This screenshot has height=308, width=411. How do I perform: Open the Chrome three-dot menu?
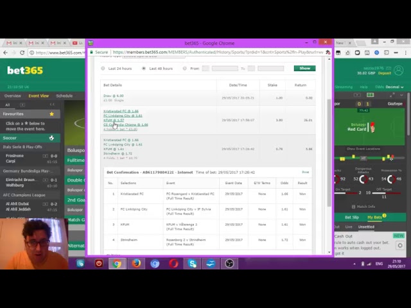coord(405,53)
